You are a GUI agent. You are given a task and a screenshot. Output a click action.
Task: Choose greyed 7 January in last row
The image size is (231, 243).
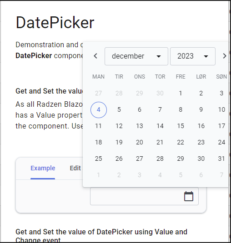(221, 175)
